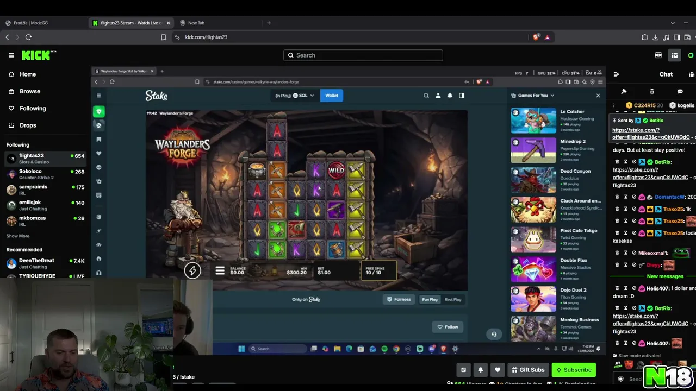
Task: Expand the Games For You dropdown
Action: pos(533,96)
